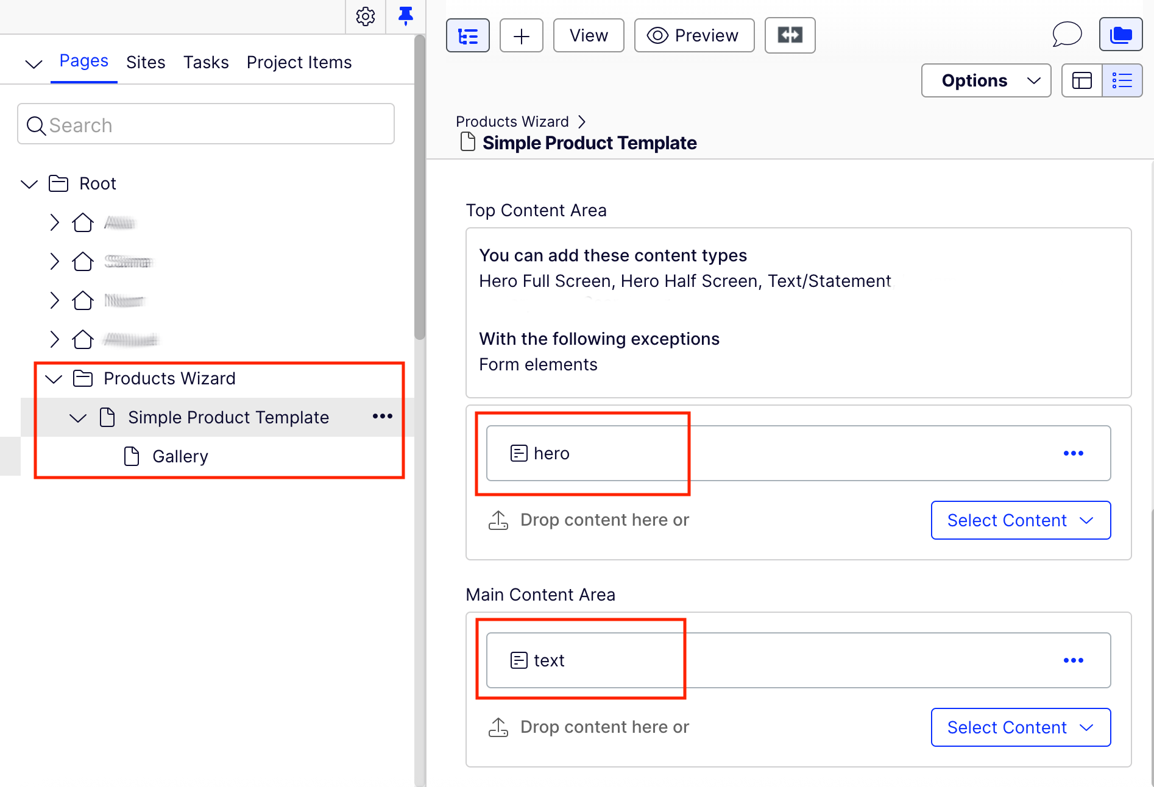The height and width of the screenshot is (787, 1154).
Task: Click the Preview button
Action: point(694,36)
